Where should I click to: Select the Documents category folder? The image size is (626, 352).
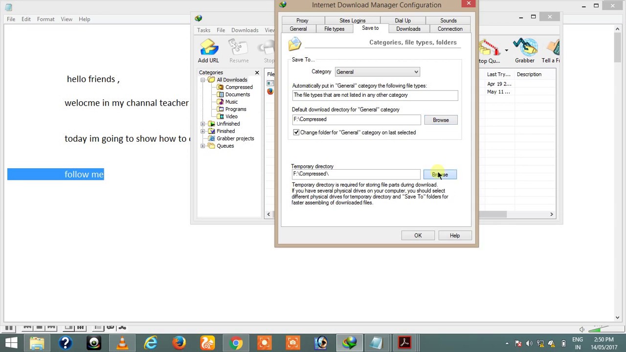click(233, 94)
